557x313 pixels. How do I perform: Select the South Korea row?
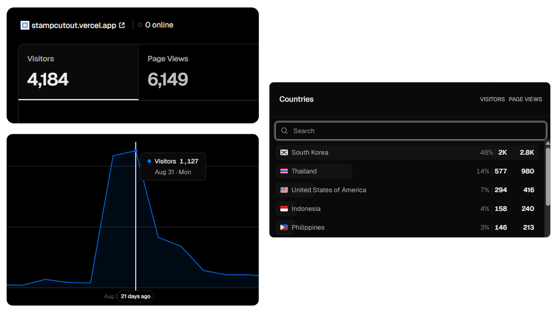click(x=407, y=152)
